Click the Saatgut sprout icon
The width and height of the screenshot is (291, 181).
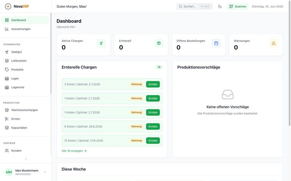(x=7, y=52)
